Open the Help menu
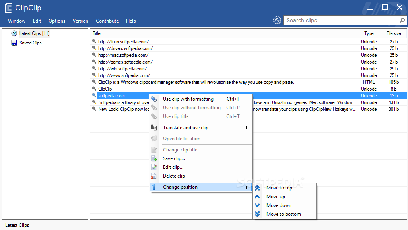 [x=131, y=21]
